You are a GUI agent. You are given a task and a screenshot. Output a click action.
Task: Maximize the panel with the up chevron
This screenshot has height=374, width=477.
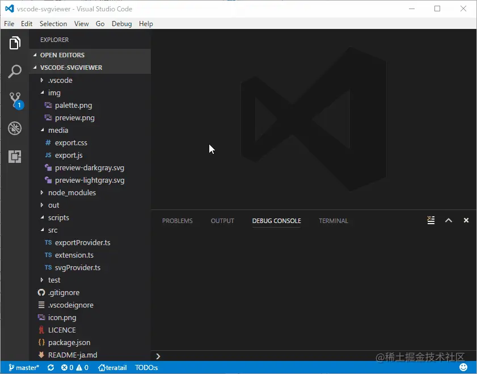[449, 220]
